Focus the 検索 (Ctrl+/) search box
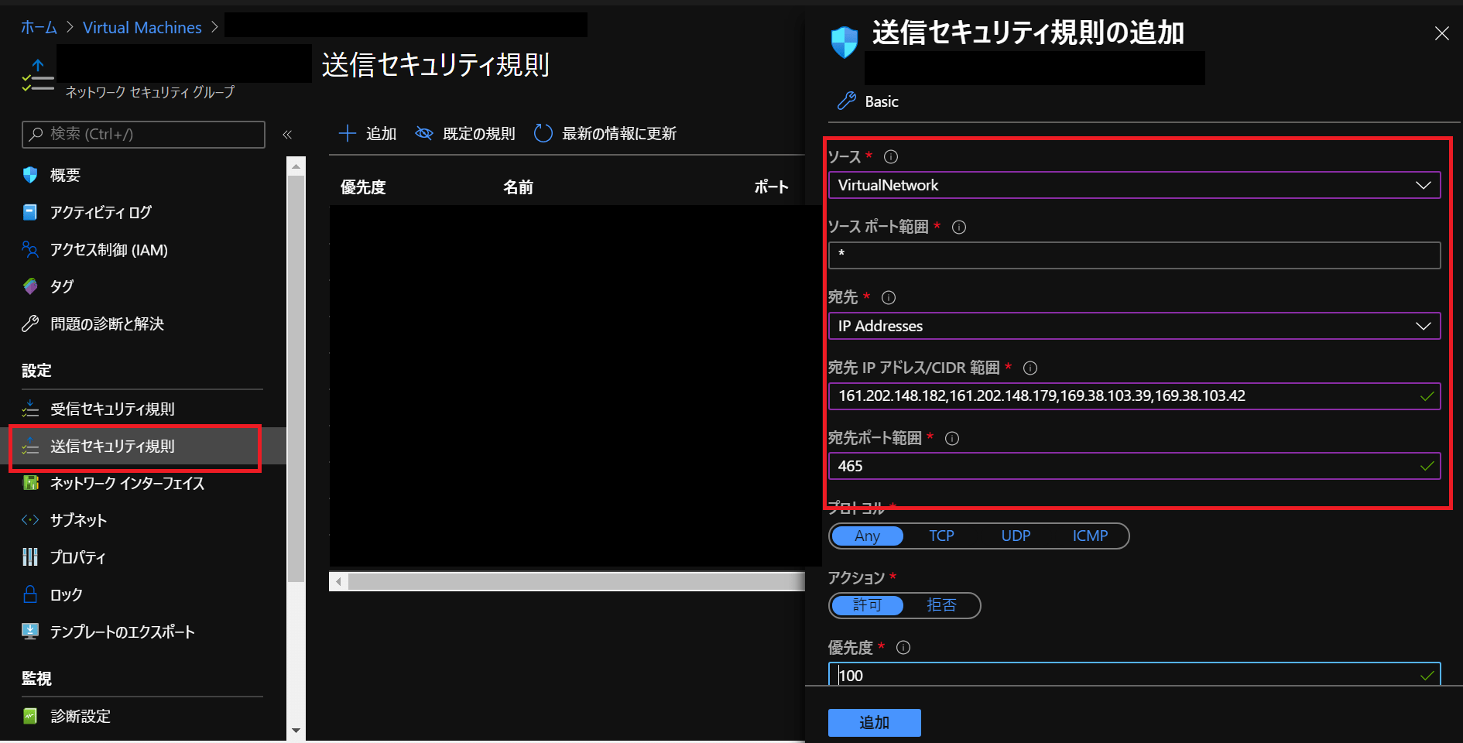1463x743 pixels. (x=143, y=134)
